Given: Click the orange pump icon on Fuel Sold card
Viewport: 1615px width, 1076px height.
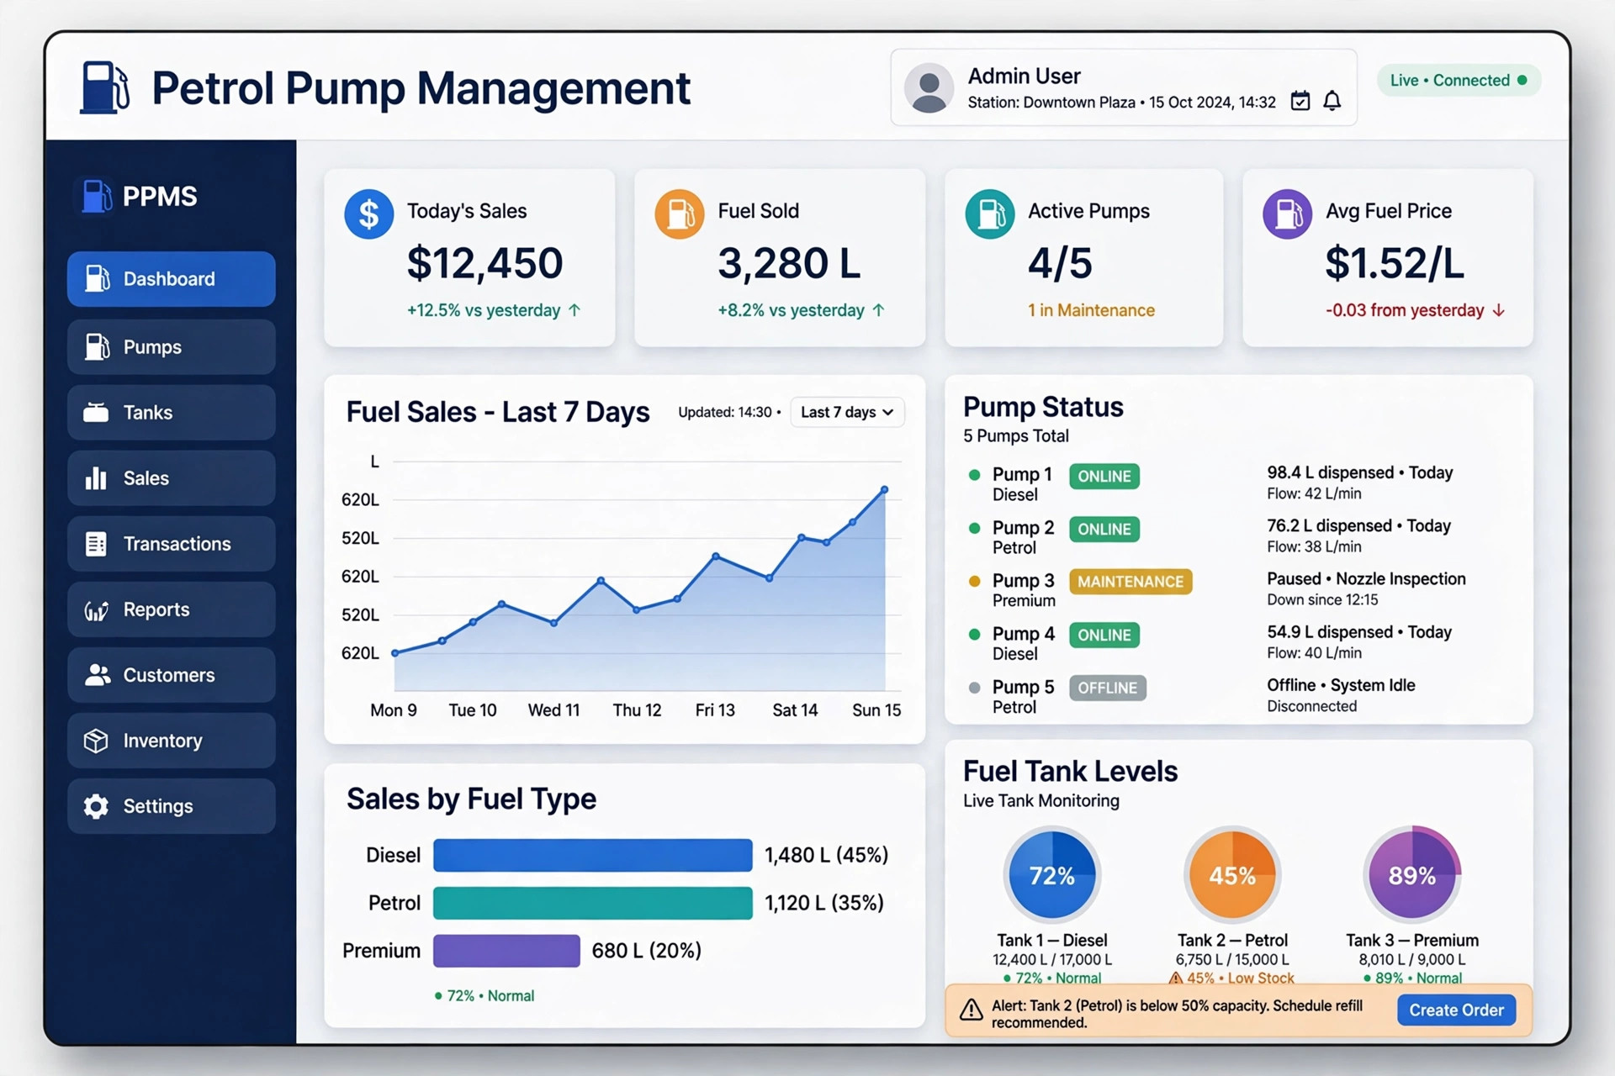Looking at the screenshot, I should (x=680, y=214).
